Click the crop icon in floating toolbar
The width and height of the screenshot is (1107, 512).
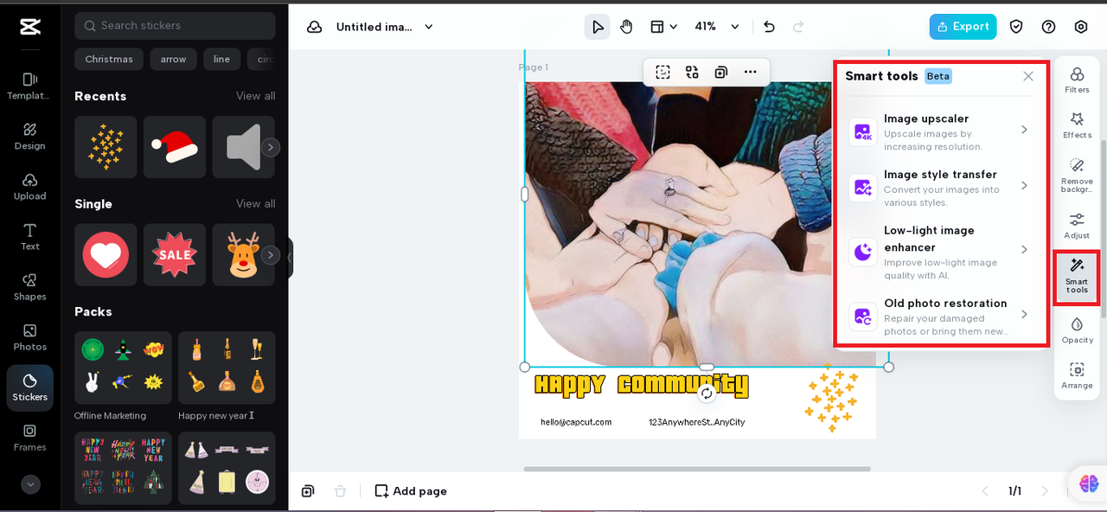[663, 73]
